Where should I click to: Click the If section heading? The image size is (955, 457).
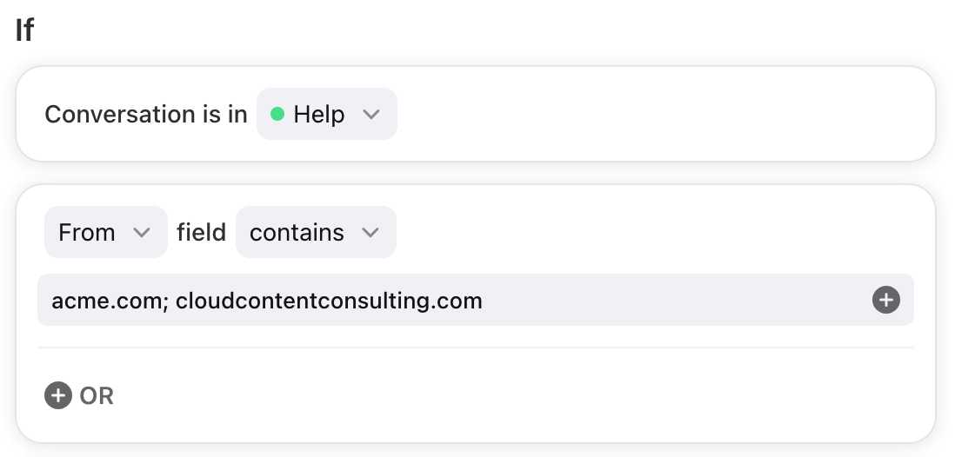(x=24, y=30)
